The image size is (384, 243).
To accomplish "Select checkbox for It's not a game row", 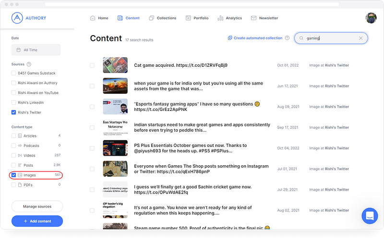I will tap(92, 210).
